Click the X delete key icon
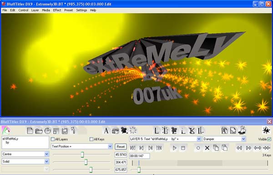Image resolution: width=273 pixels, height=175 pixels. [207, 148]
